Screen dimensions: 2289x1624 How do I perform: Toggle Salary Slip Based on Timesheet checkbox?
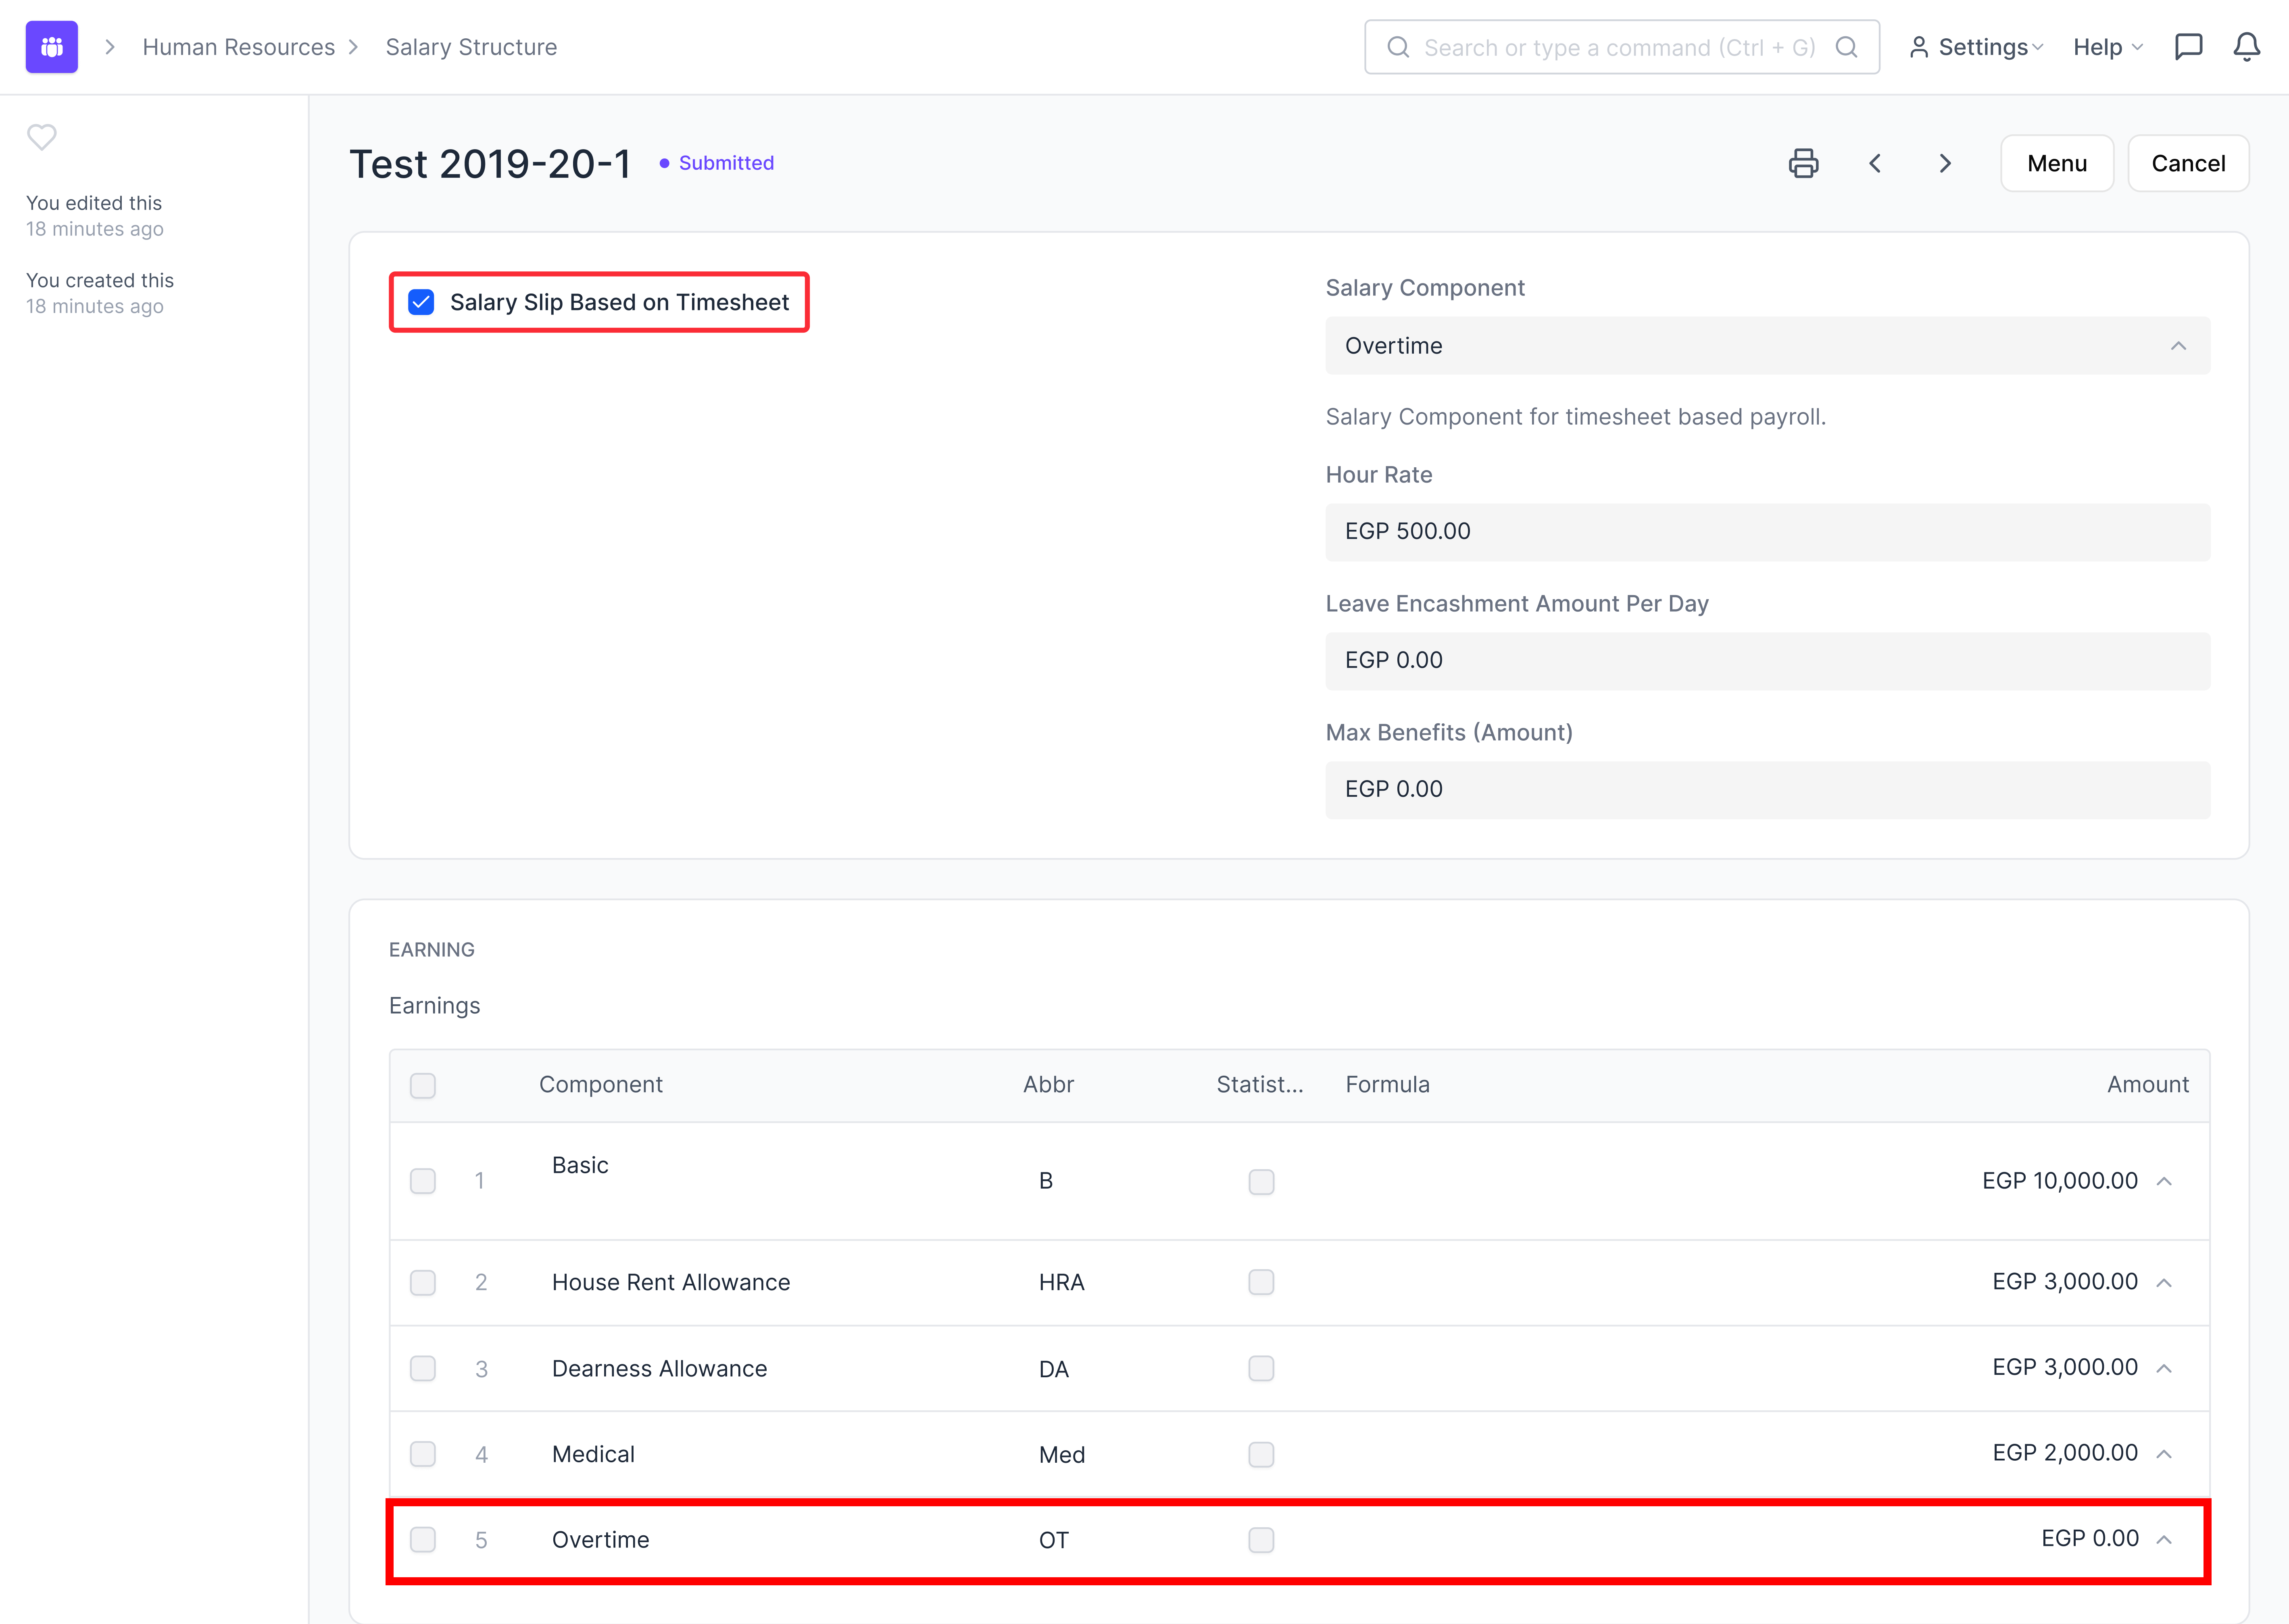tap(422, 302)
